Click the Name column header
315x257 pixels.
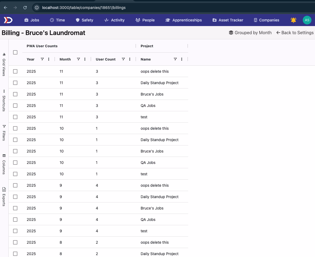(146, 59)
